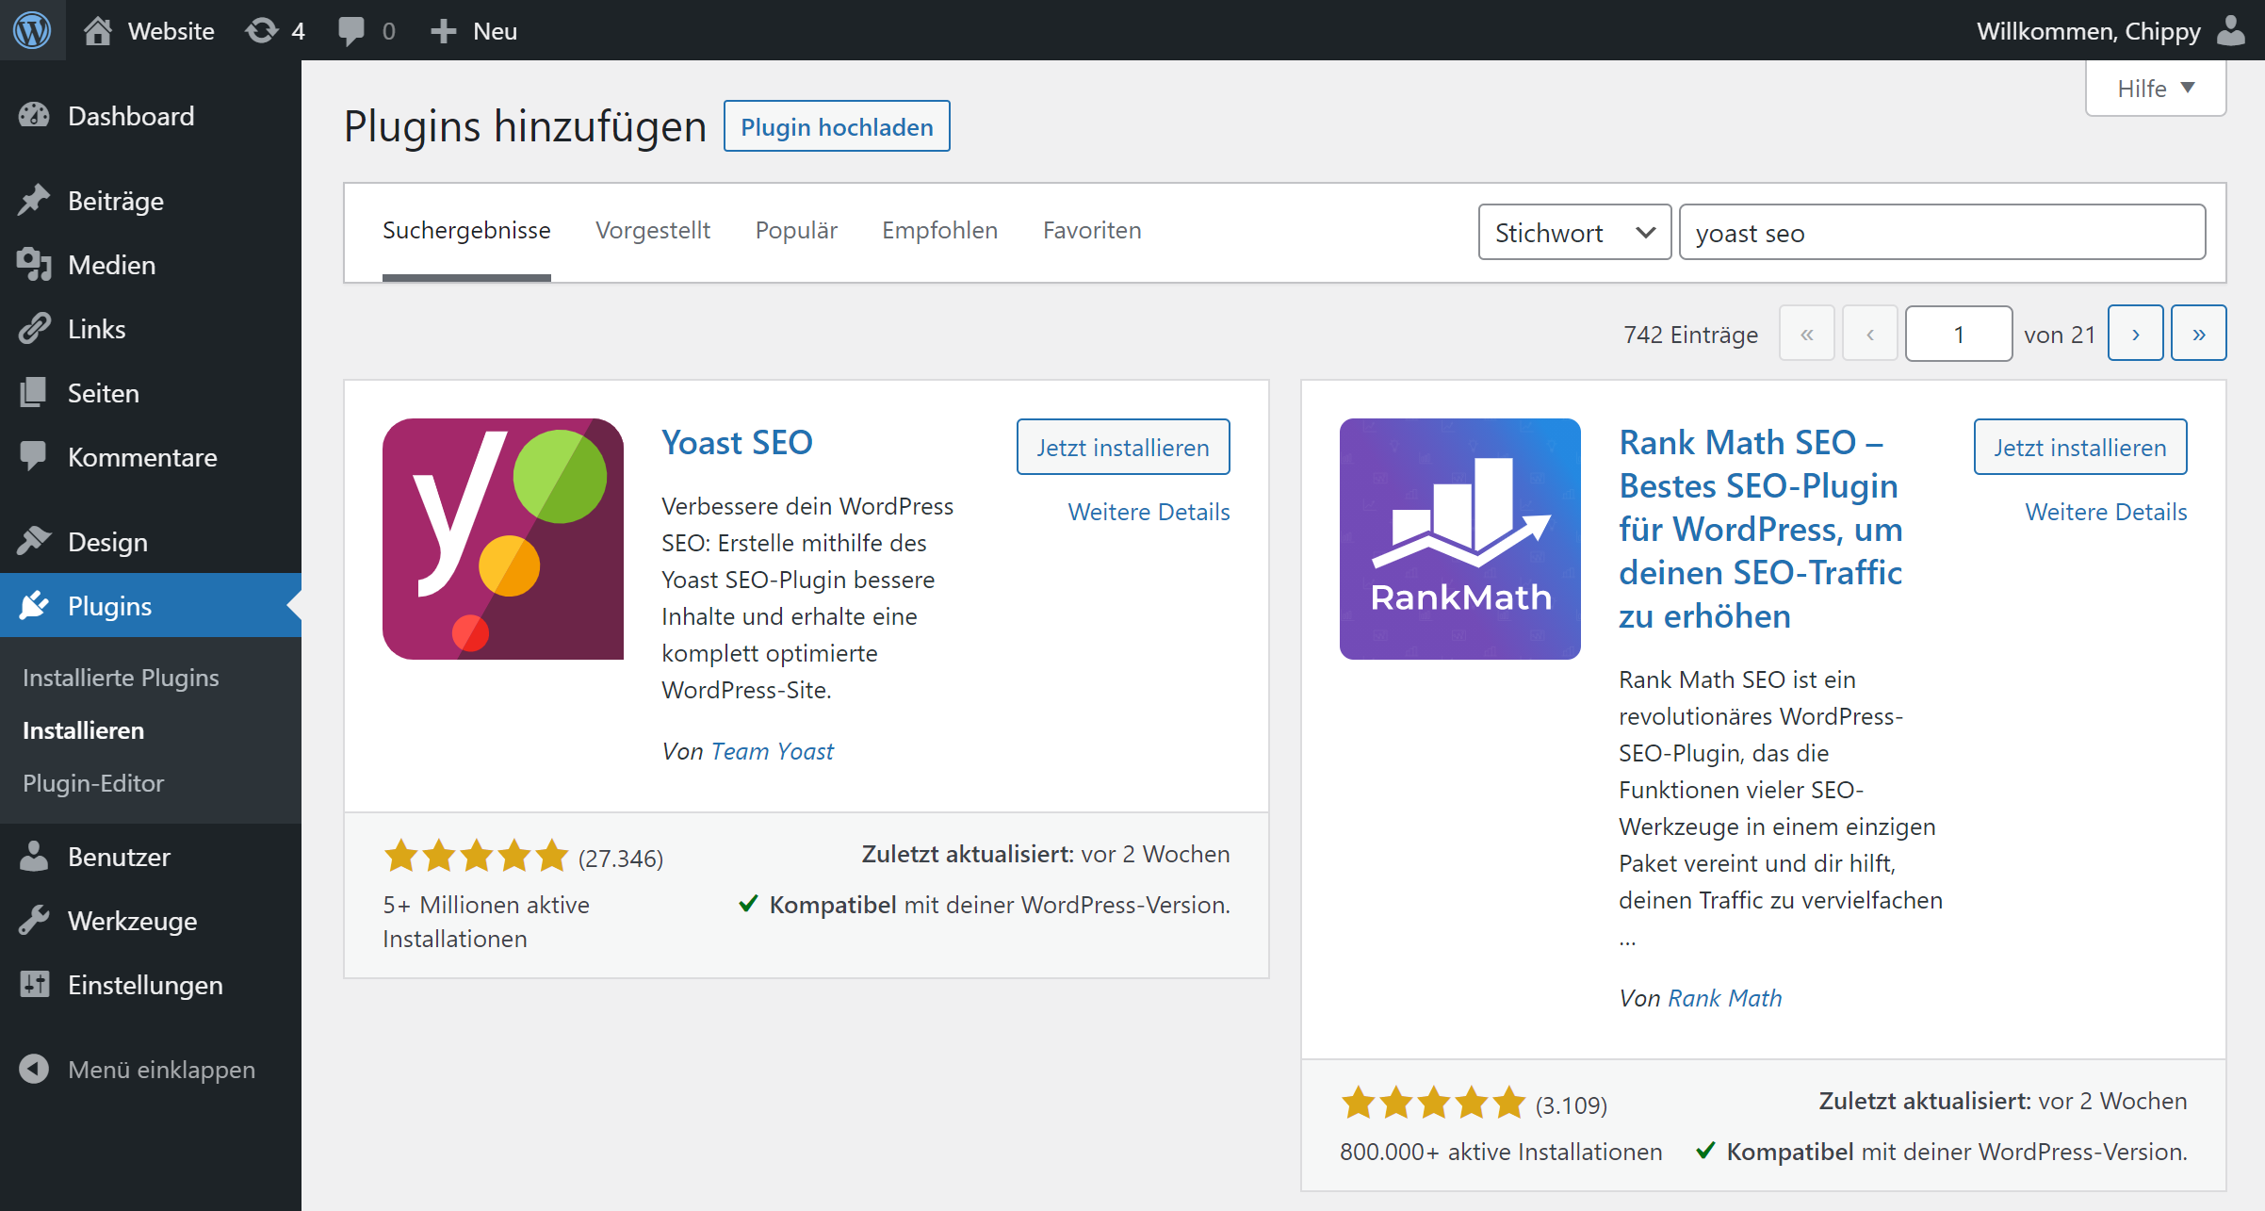Screen dimensions: 2265x1211
Task: Click the plugin search field containing yoast seo
Action: (1941, 232)
